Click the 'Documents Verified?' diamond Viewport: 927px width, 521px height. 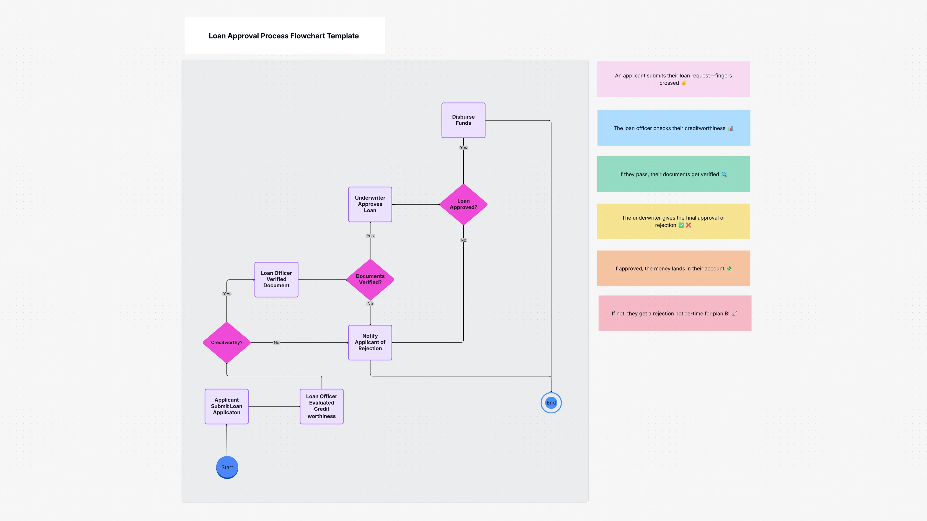[370, 279]
